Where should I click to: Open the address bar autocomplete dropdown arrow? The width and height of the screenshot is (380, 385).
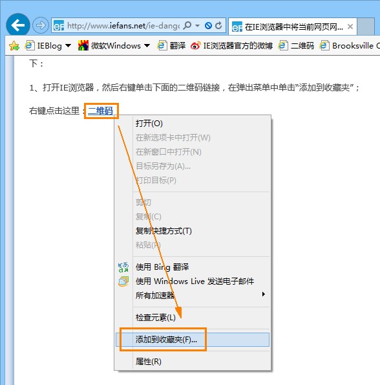coord(197,25)
